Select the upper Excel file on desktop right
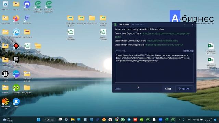 (211, 48)
